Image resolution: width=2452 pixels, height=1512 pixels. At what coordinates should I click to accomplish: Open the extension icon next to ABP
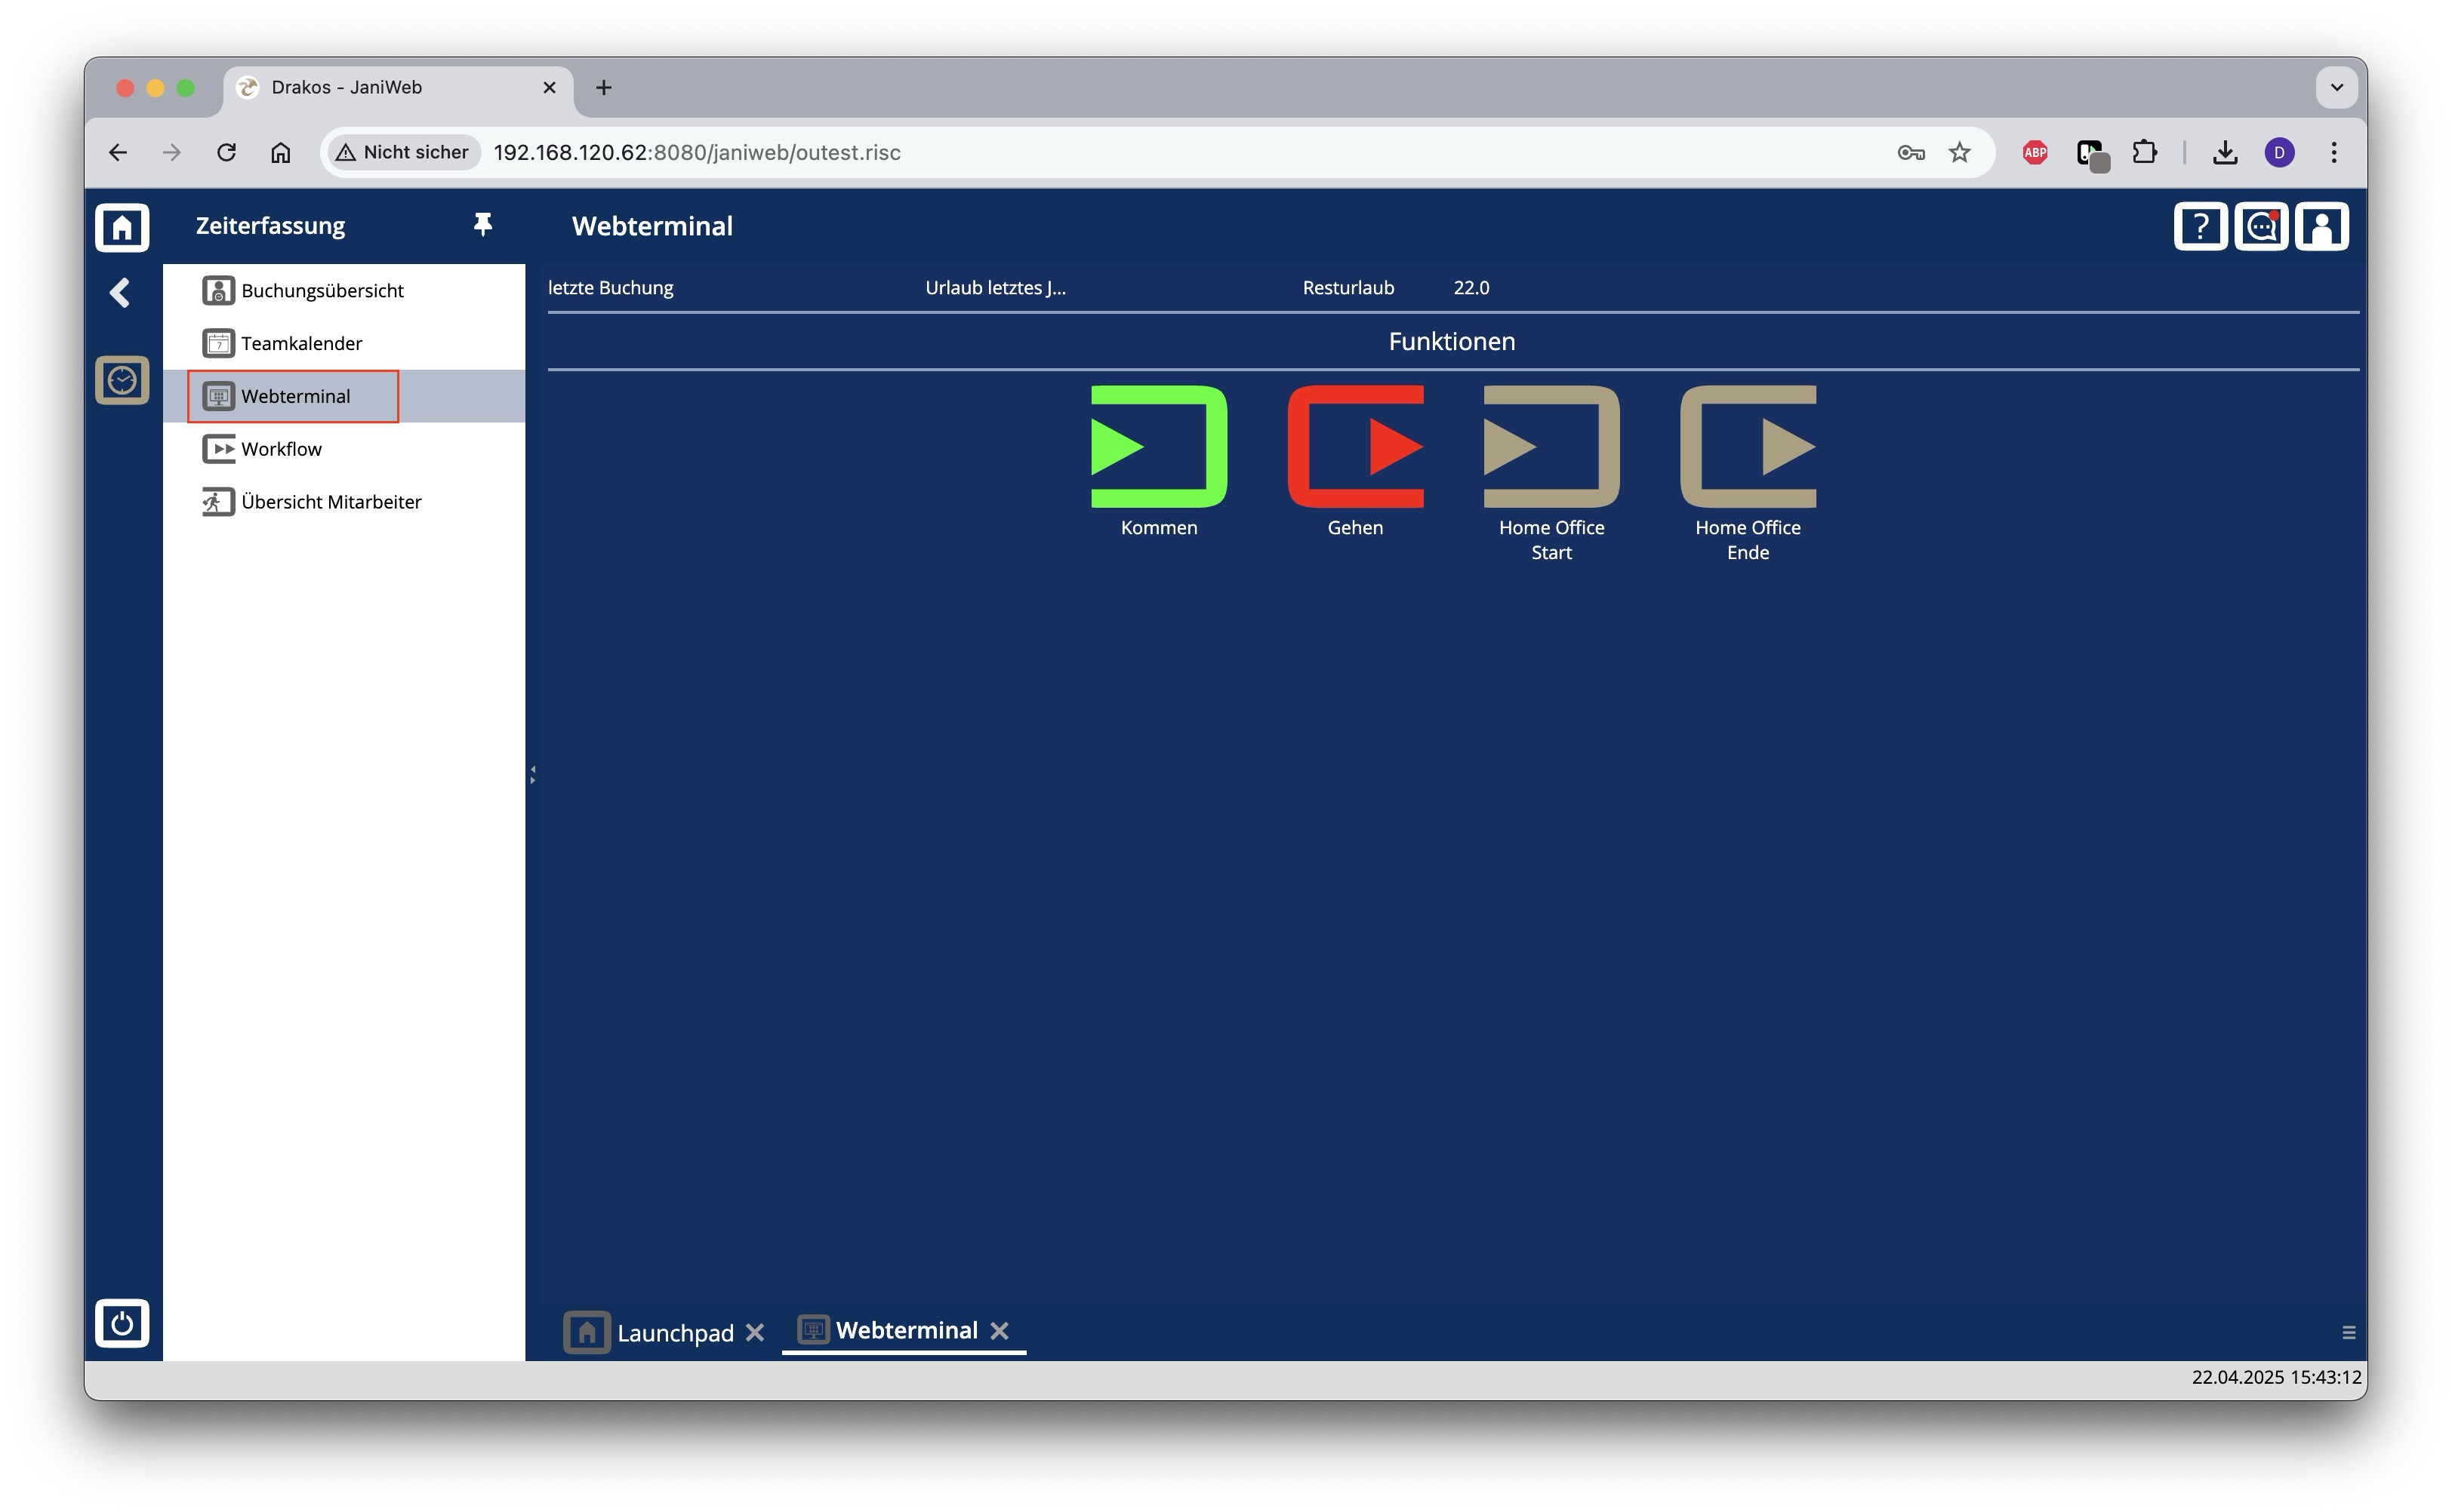tap(2091, 154)
